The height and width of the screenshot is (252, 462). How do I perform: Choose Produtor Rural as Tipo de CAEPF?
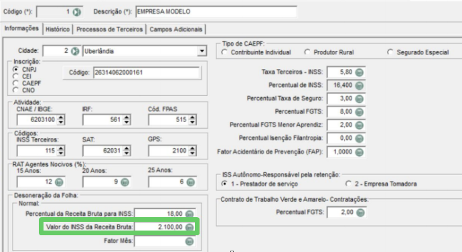pos(307,52)
